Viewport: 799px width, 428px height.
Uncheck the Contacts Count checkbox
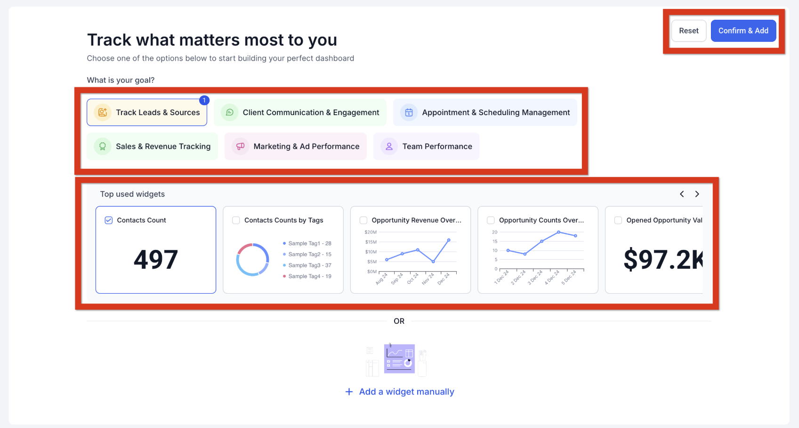click(x=109, y=220)
